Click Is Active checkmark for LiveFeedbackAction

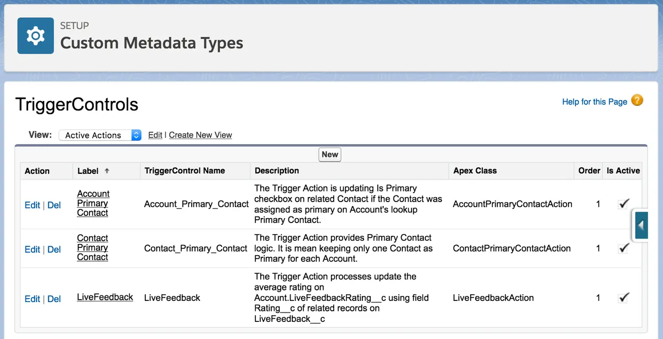[x=624, y=298]
